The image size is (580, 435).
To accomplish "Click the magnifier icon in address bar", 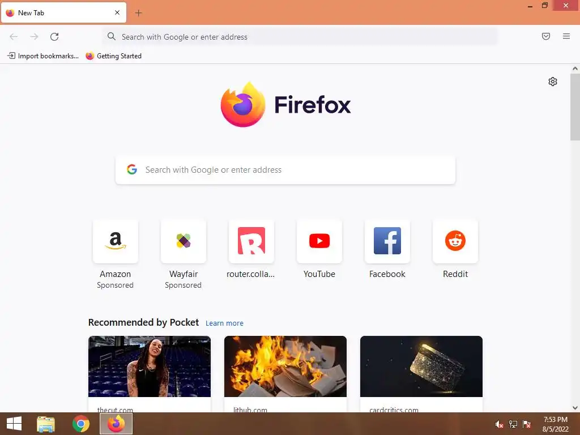I will click(x=112, y=36).
